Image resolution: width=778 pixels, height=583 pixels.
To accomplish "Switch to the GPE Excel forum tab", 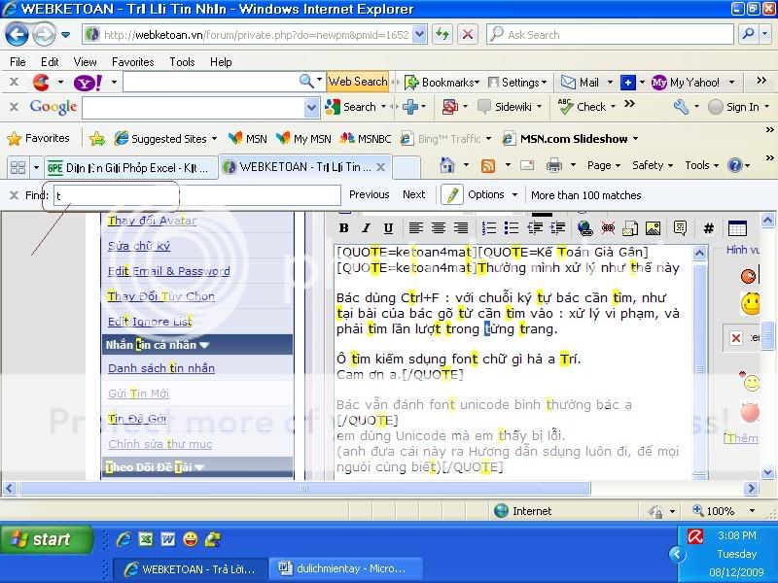I will [x=128, y=167].
